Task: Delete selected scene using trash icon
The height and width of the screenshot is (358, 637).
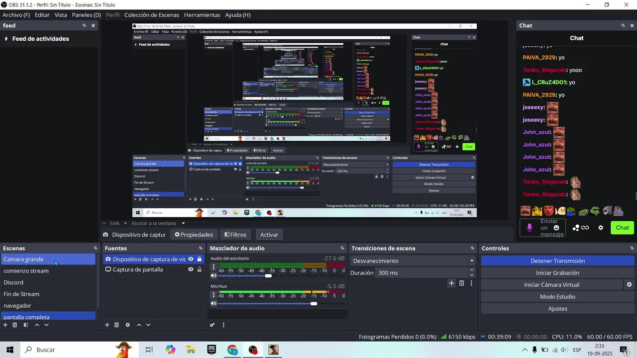Action: pyautogui.click(x=15, y=325)
